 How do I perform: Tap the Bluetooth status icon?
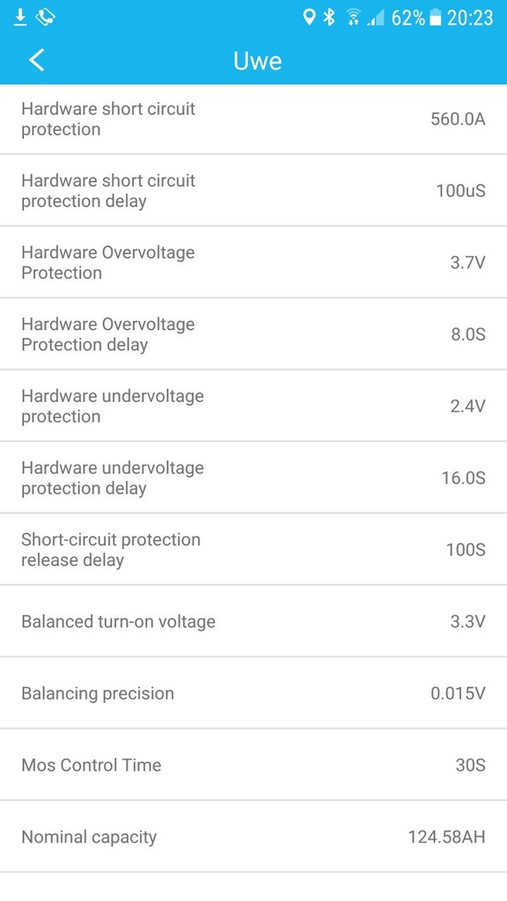[329, 18]
